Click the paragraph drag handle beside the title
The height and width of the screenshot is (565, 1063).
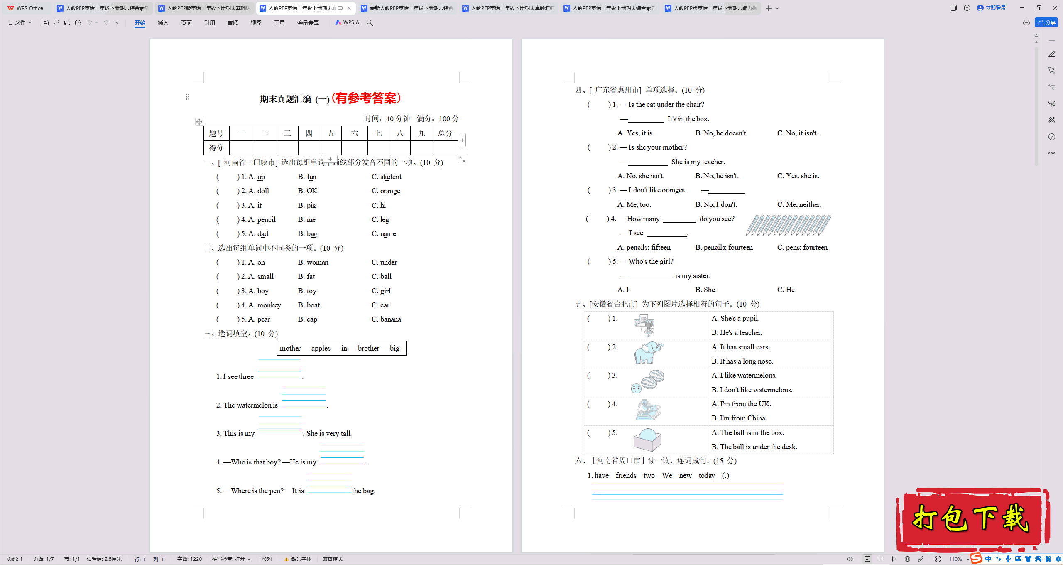coord(188,97)
